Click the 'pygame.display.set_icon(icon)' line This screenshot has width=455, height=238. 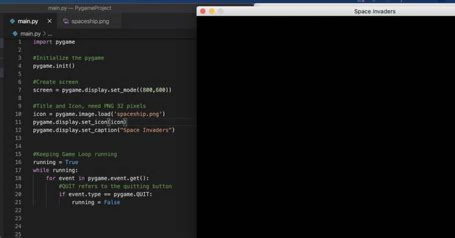click(x=80, y=122)
